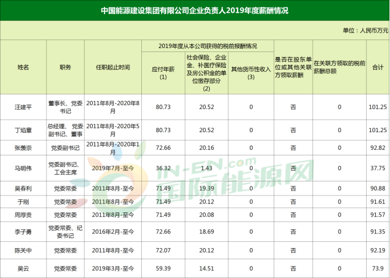The image size is (390, 278).
Task: Click the 职务 column header
Action: [66, 67]
